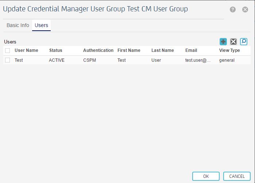Sort by View Type column header
The height and width of the screenshot is (183, 255).
229,50
